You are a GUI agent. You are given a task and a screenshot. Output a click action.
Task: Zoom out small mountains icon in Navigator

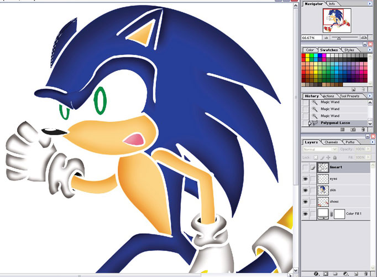(x=326, y=38)
